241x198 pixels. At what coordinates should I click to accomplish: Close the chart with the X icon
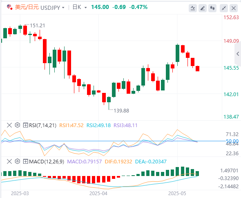(234, 8)
